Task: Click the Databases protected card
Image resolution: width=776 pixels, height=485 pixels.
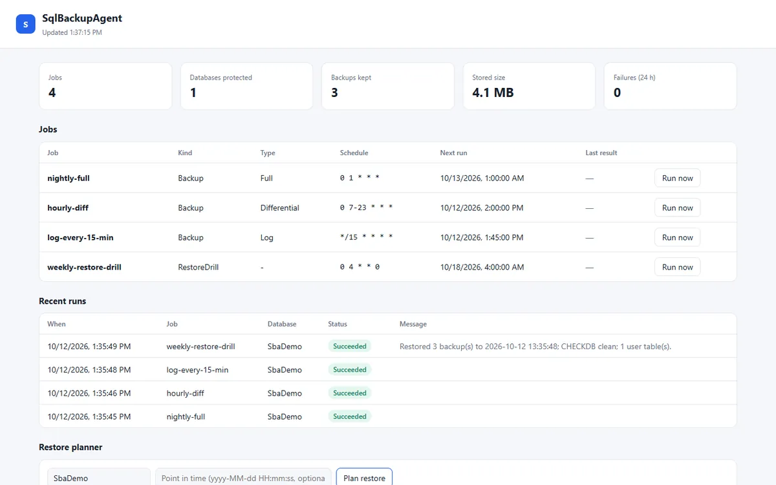Action: tap(246, 86)
